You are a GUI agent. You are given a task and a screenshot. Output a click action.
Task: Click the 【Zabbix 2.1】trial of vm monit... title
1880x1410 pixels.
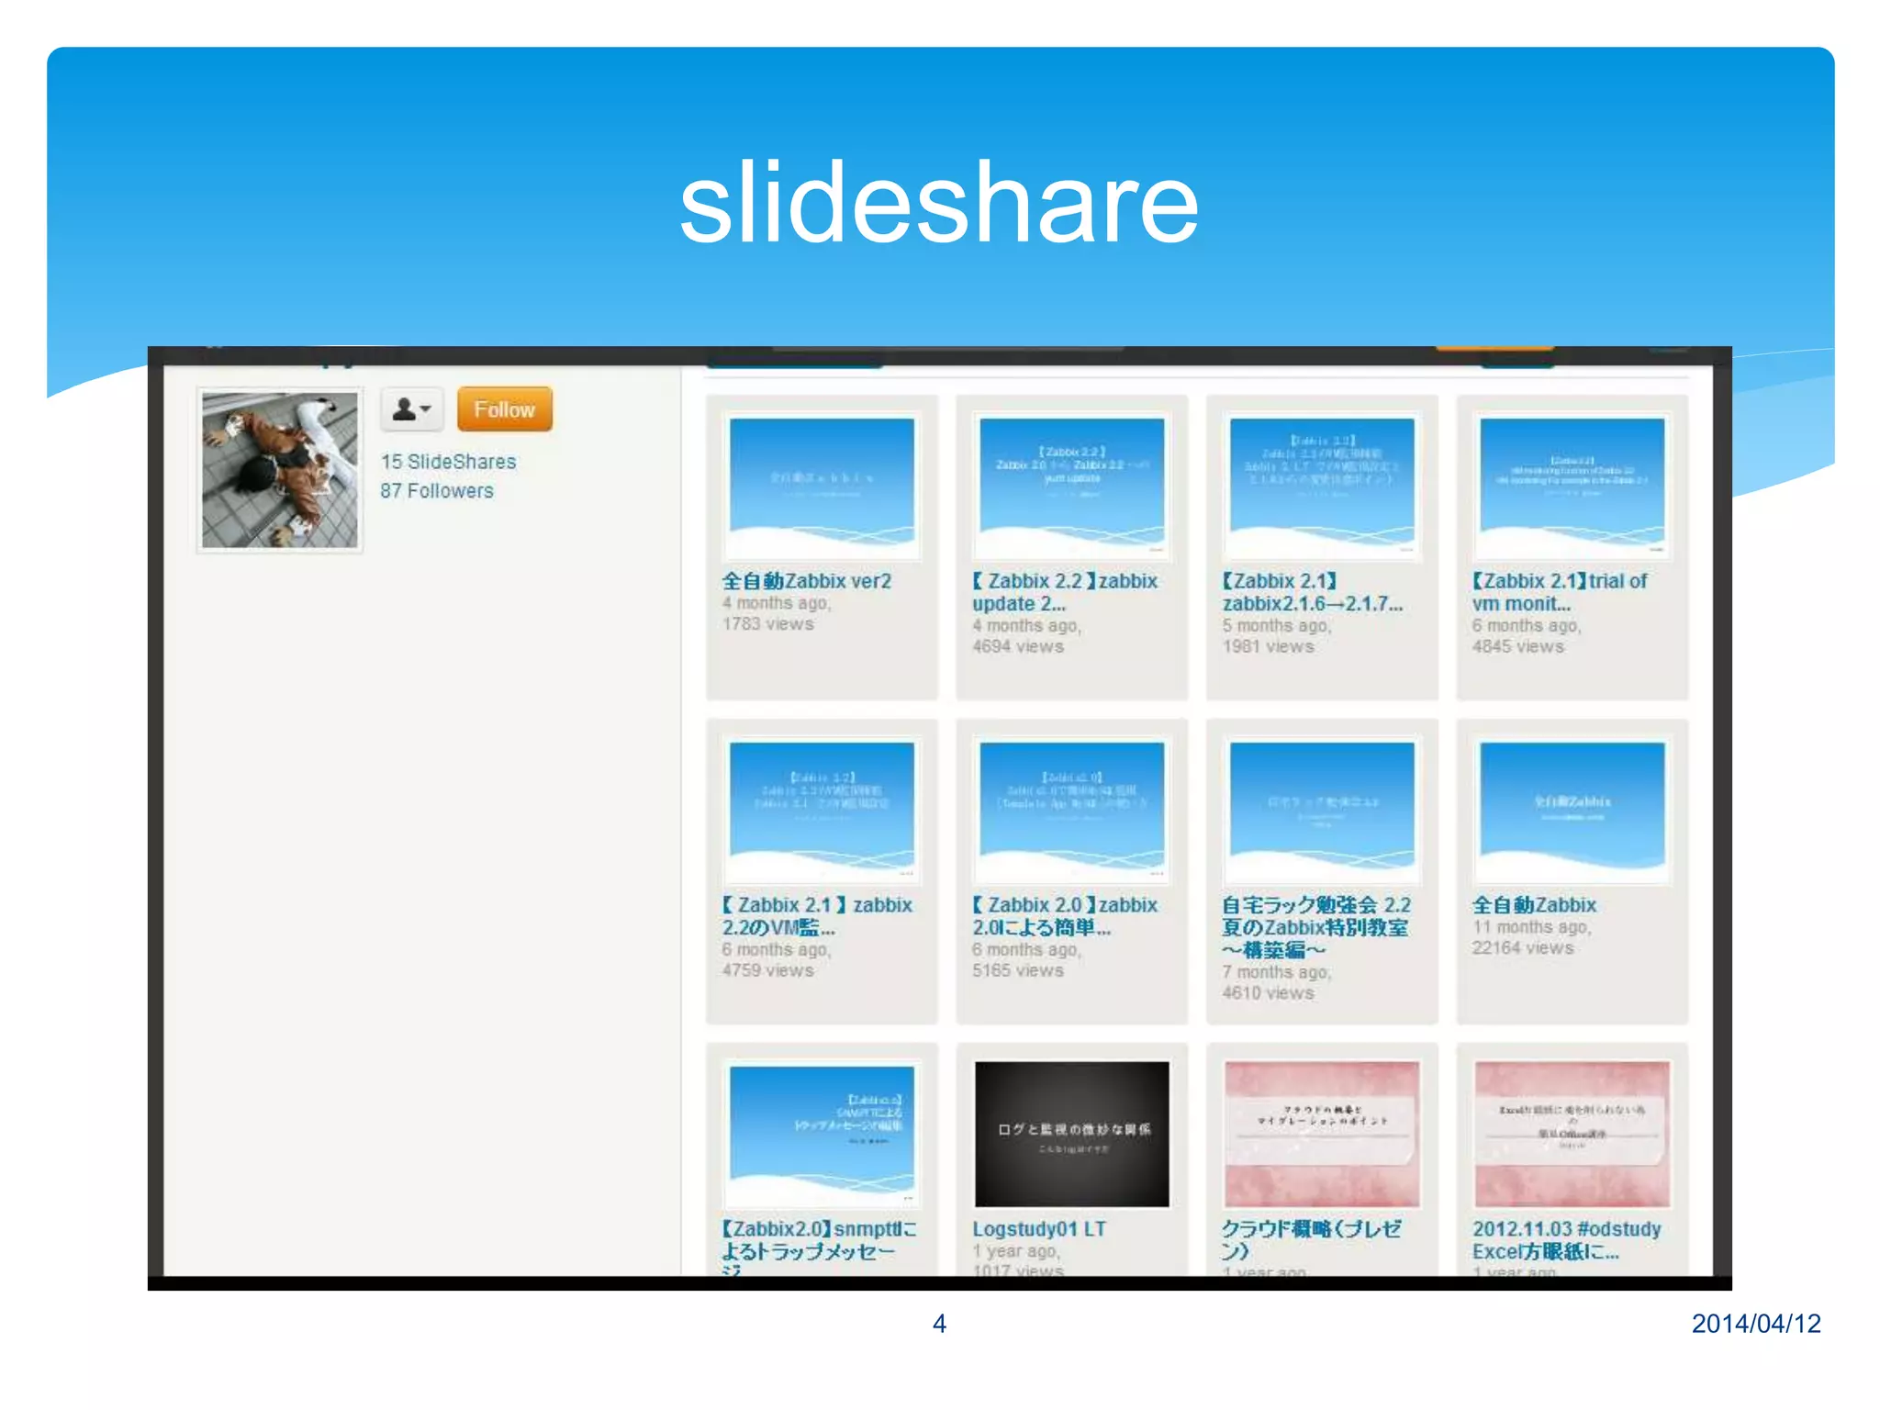click(x=1561, y=592)
